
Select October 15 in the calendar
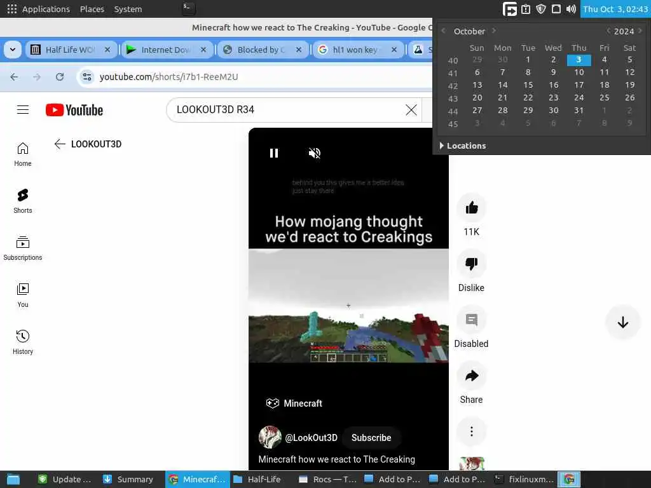click(x=528, y=85)
